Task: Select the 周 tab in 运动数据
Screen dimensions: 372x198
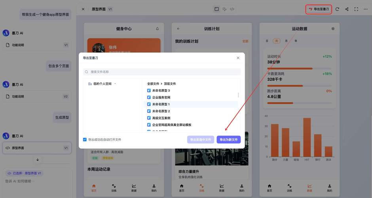Action: coord(276,41)
